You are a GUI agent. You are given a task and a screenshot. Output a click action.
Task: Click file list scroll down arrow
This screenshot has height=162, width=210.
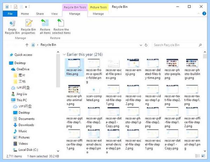(205, 151)
